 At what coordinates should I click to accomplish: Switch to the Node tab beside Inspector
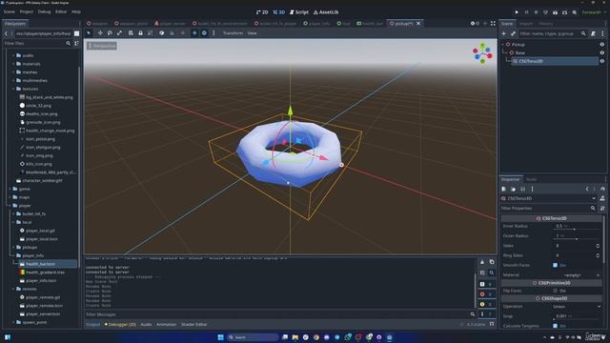531,179
